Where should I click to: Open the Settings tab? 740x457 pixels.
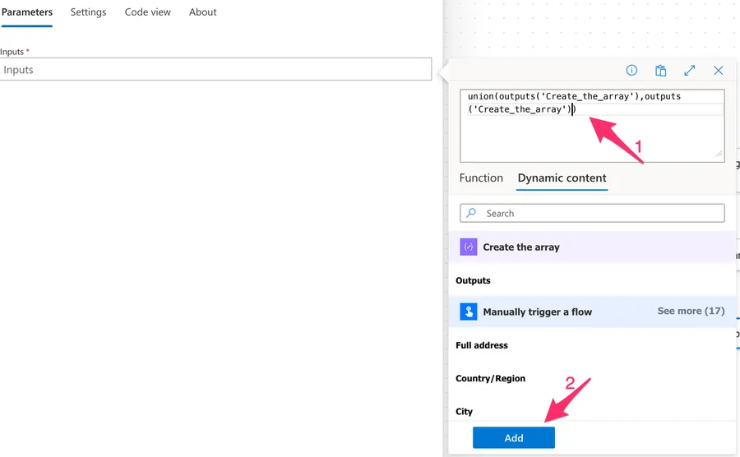(x=88, y=12)
